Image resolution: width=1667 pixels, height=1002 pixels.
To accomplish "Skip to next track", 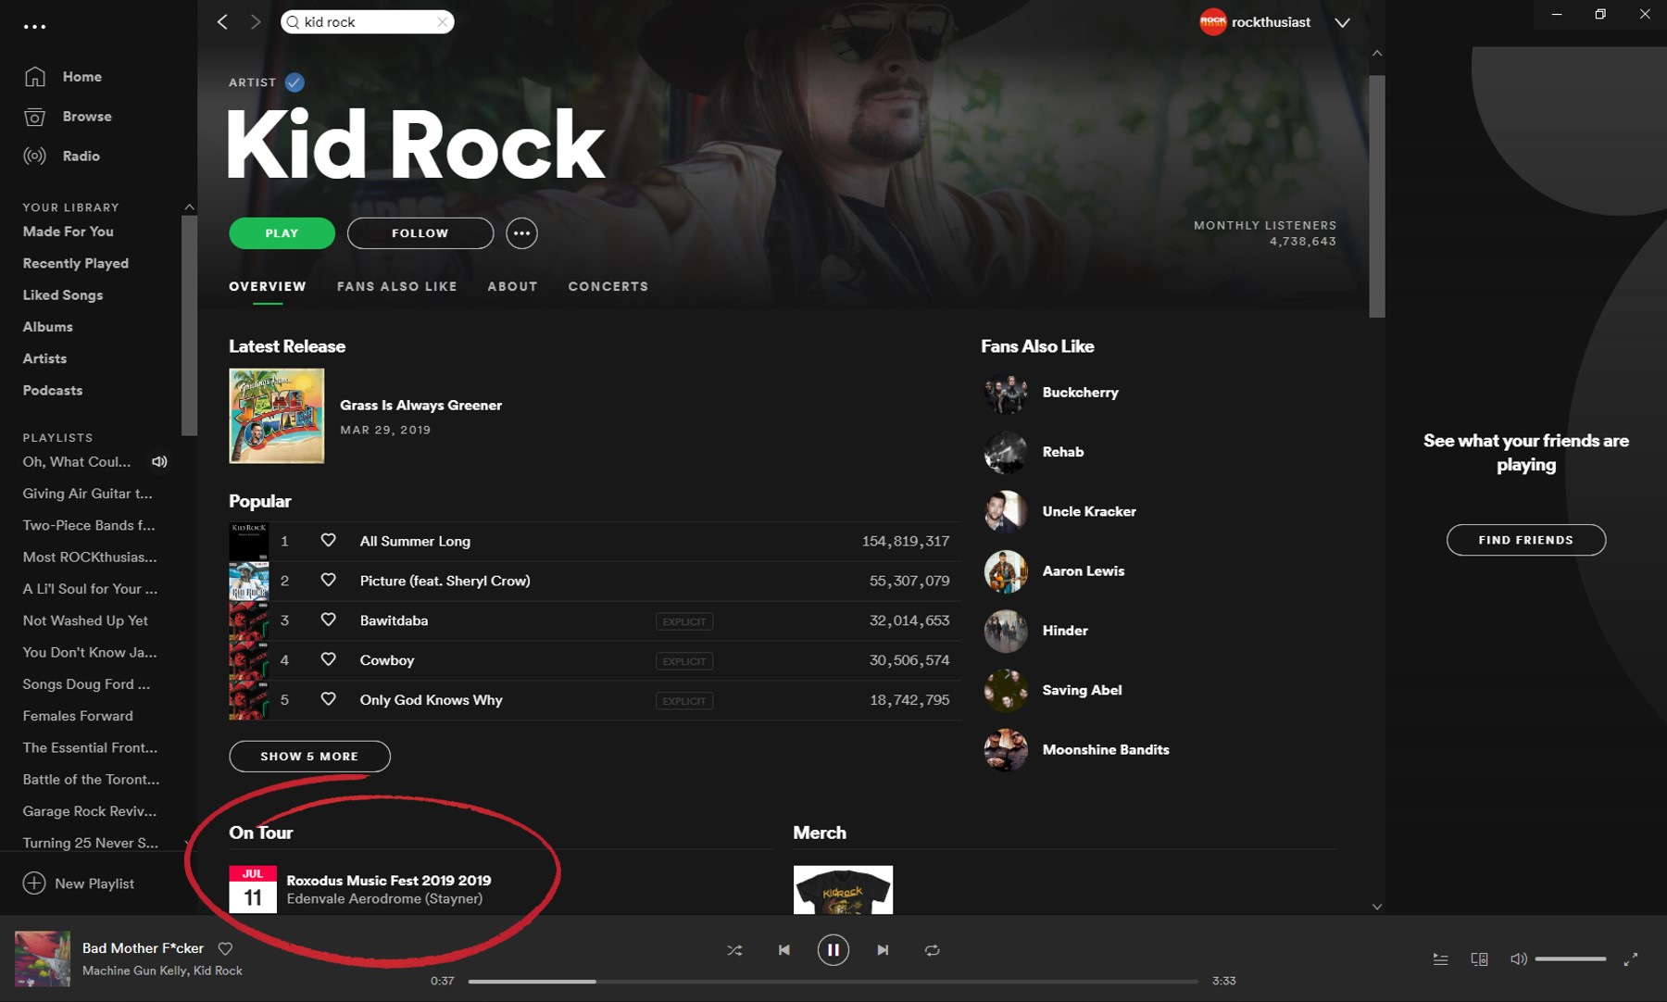I will (x=883, y=950).
